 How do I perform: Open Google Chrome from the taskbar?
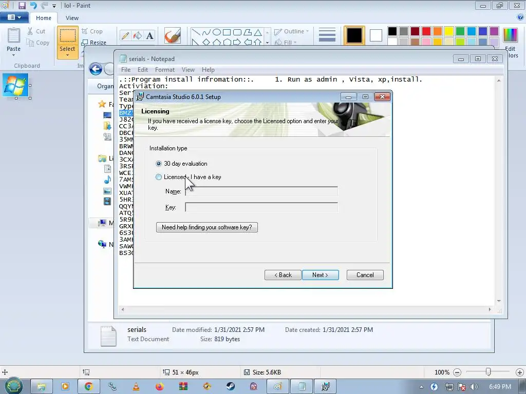click(88, 386)
